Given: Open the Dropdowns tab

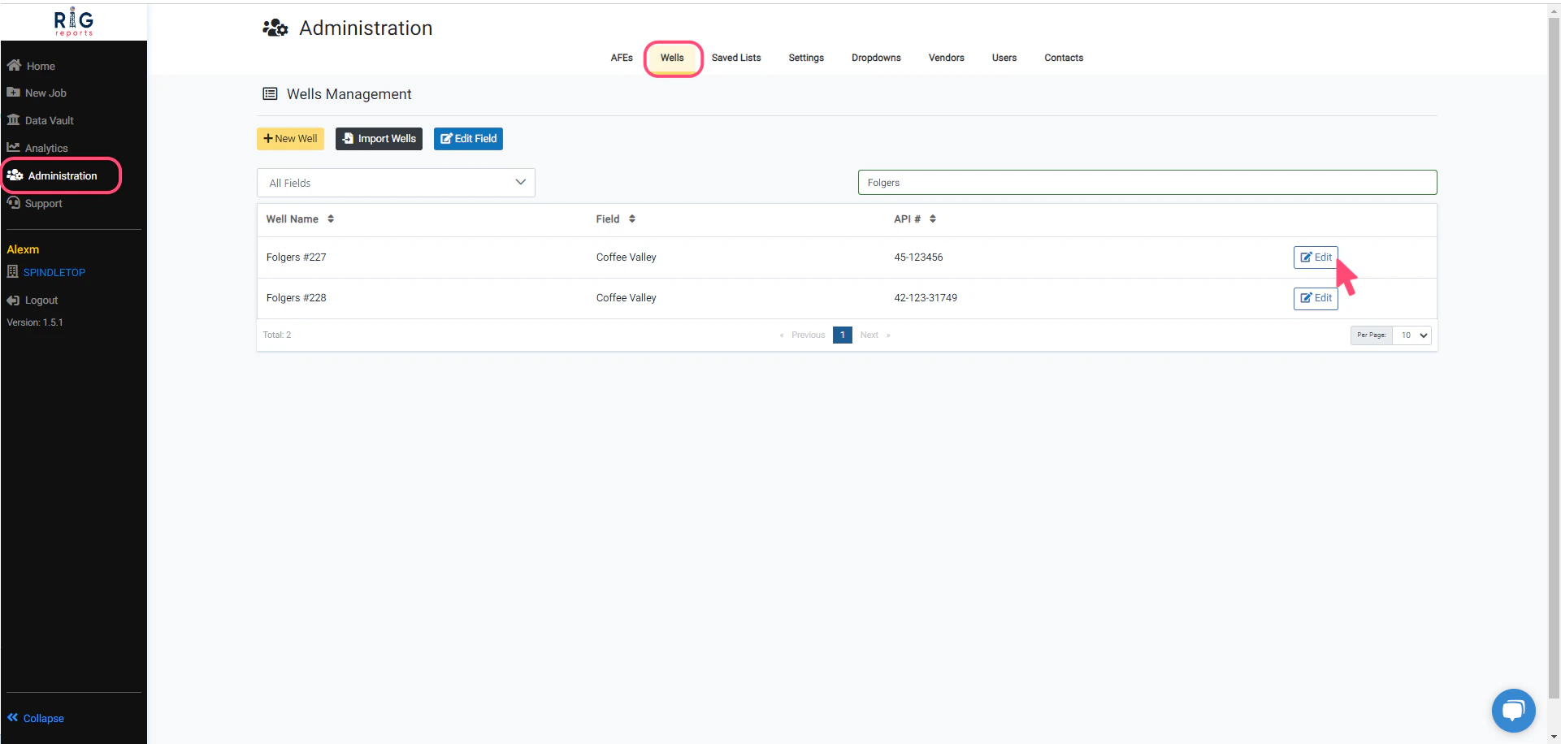Looking at the screenshot, I should click(876, 58).
